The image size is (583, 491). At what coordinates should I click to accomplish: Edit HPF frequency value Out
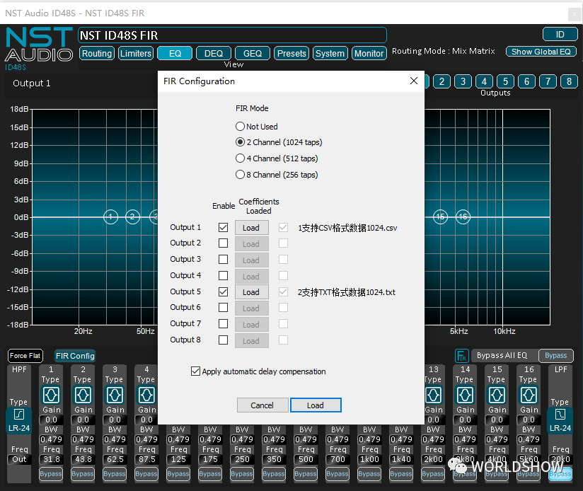tap(19, 459)
